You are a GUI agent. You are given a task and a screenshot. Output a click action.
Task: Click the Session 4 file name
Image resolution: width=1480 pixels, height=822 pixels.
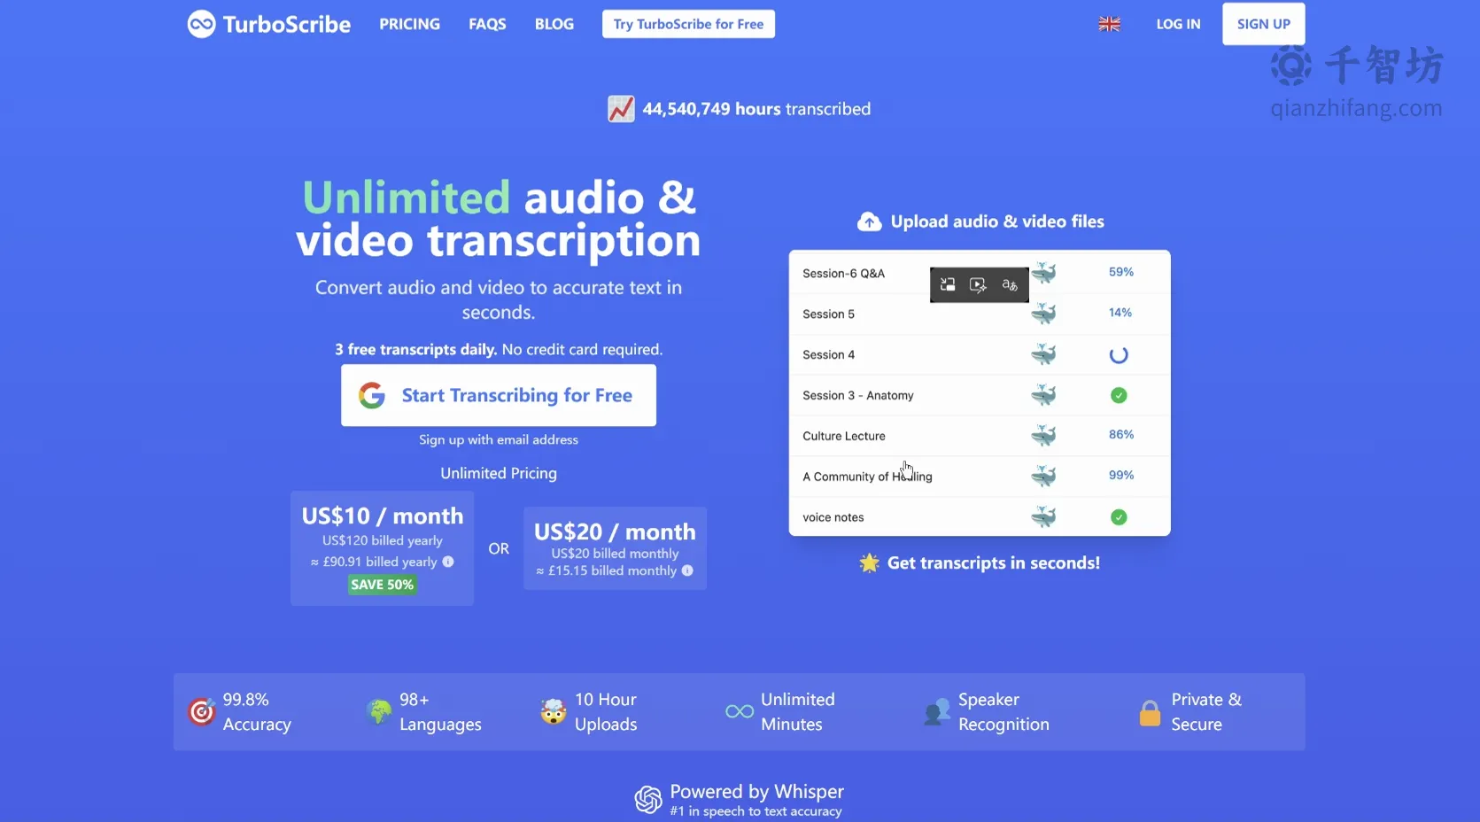[x=829, y=355]
